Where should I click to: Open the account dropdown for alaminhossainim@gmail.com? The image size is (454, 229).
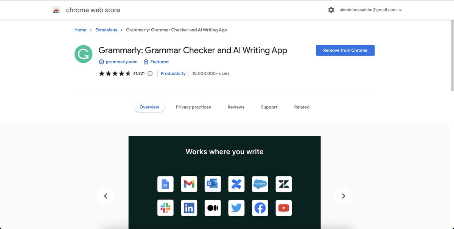pyautogui.click(x=371, y=10)
